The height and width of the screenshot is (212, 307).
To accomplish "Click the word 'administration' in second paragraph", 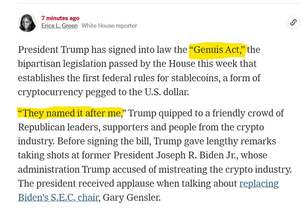I will (49, 169).
